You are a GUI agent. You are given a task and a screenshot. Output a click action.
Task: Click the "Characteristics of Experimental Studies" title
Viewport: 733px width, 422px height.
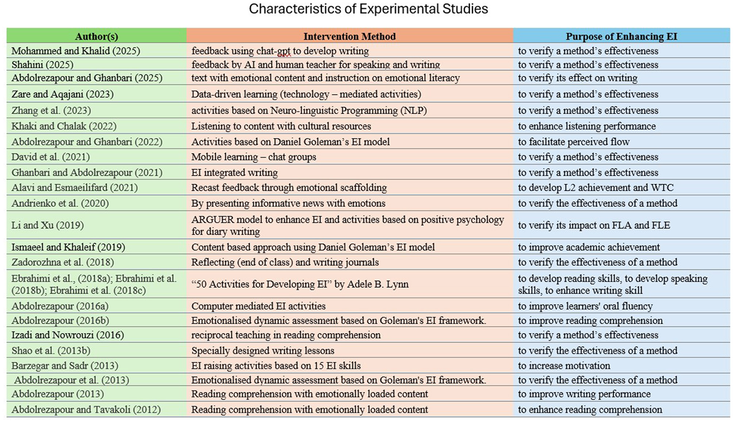point(368,9)
